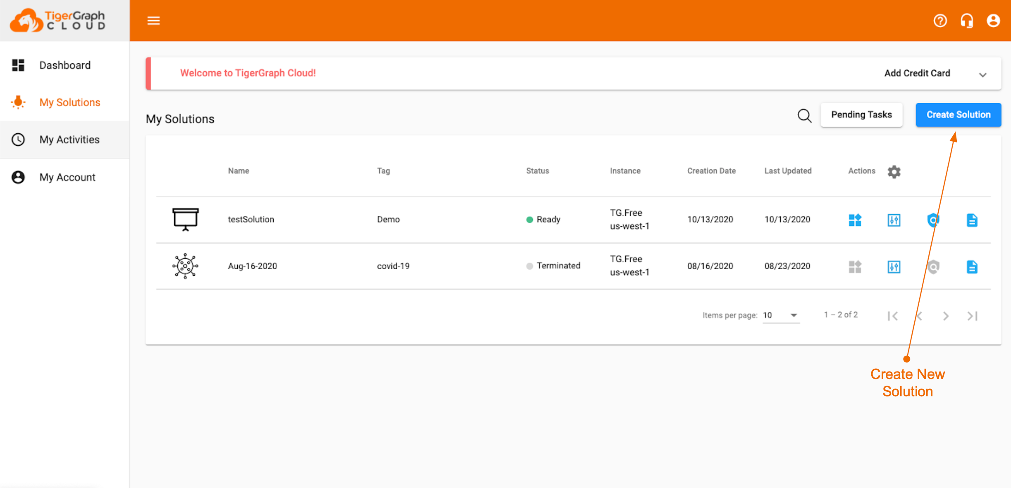Select My Activities in sidebar
The height and width of the screenshot is (488, 1011).
coord(69,140)
